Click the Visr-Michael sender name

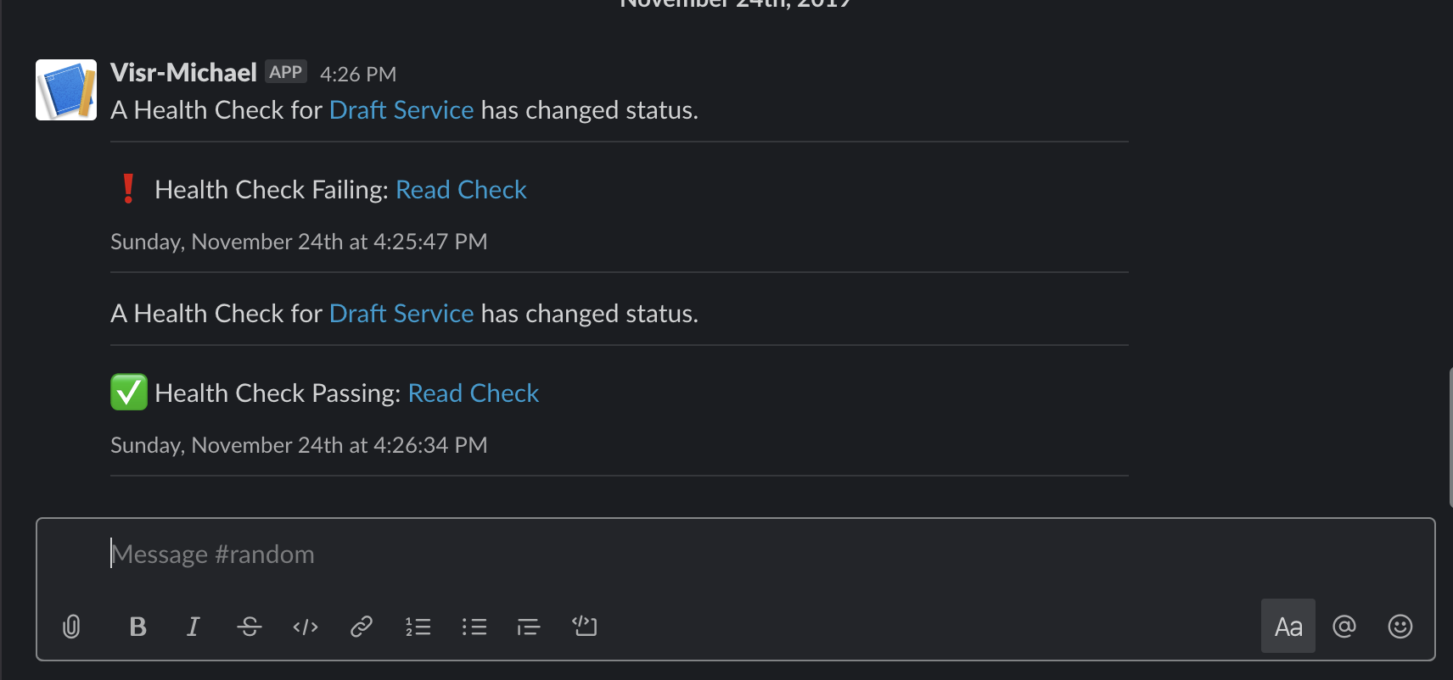tap(183, 73)
